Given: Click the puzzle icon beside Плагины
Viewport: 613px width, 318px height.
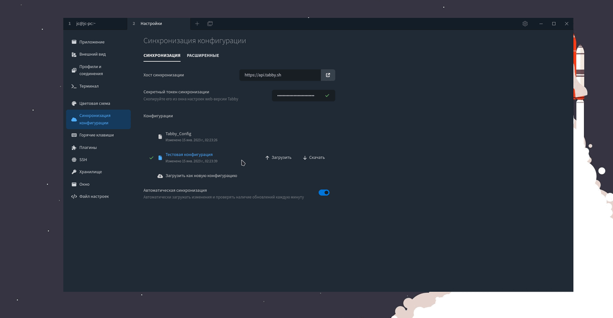Looking at the screenshot, I should tap(74, 148).
